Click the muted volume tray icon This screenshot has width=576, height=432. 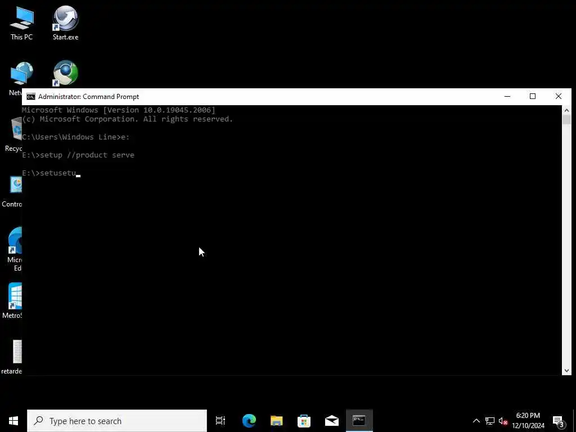pos(503,421)
